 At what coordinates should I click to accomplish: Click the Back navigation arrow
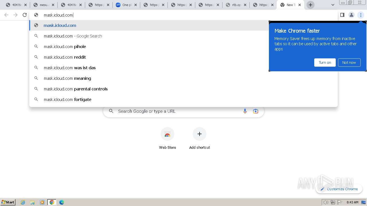pyautogui.click(x=6, y=15)
